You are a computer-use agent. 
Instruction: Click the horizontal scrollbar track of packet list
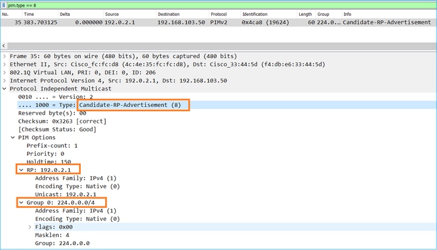tap(222, 46)
